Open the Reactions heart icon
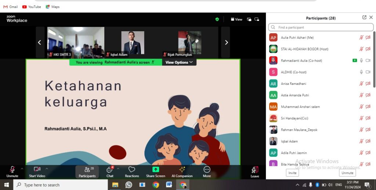Screen dimensions: 376x190 pos(132,170)
